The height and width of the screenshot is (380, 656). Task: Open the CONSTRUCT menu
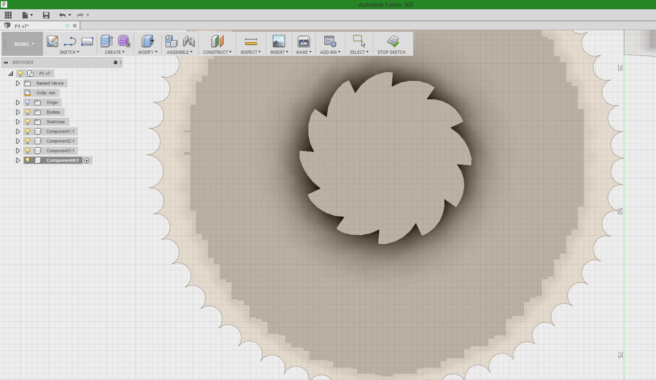[217, 52]
